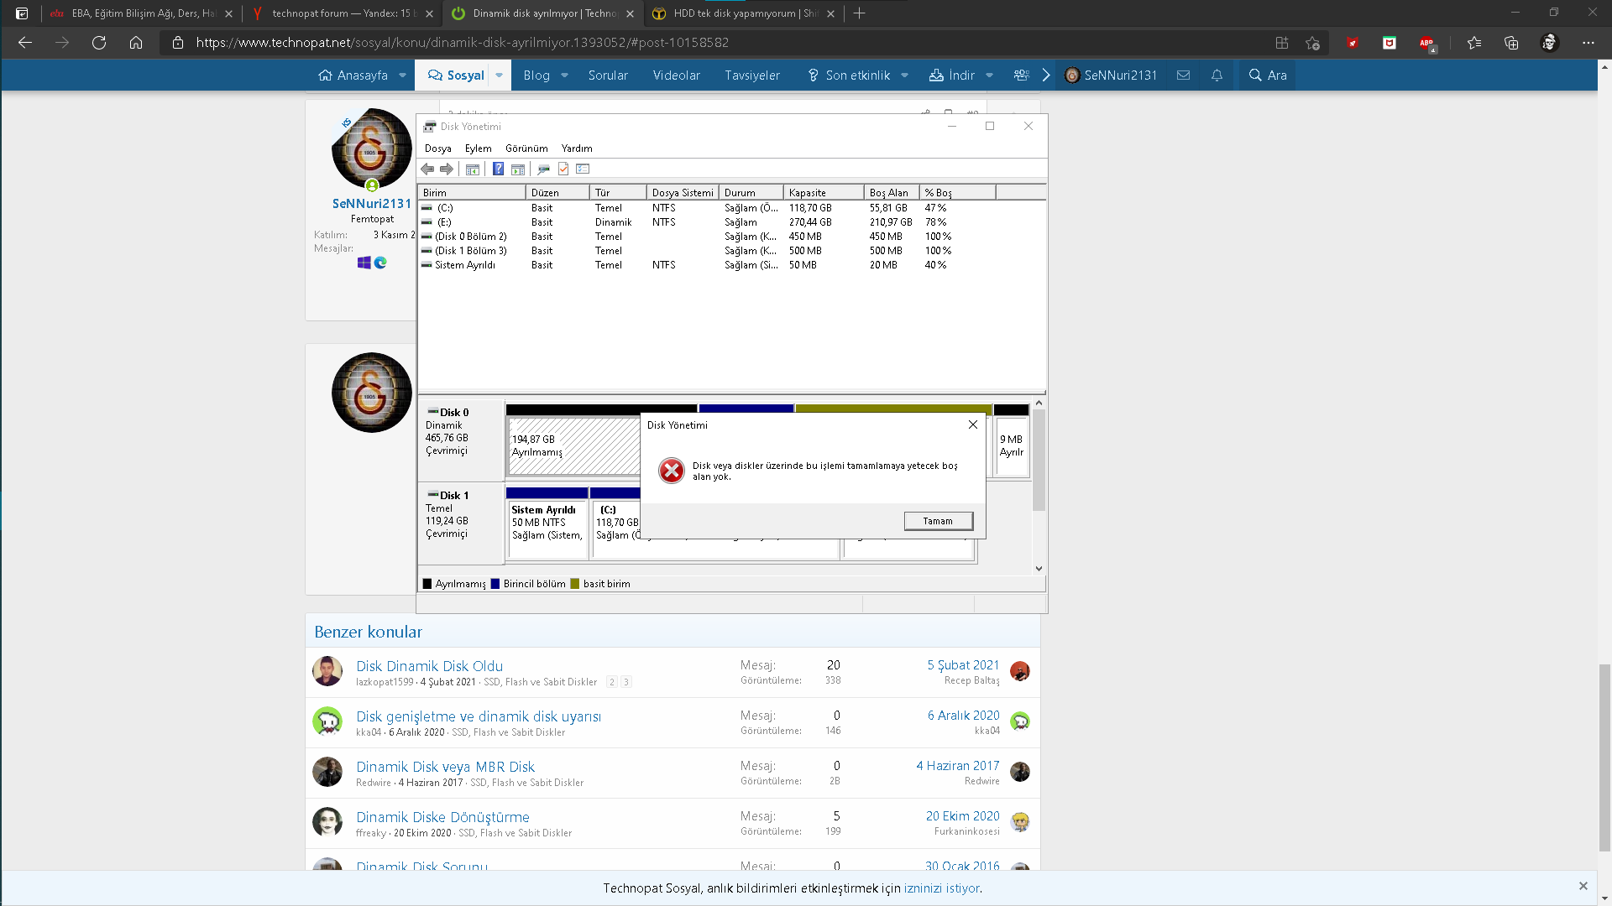The width and height of the screenshot is (1612, 906).
Task: Dismiss the notification banner with X
Action: [1583, 886]
